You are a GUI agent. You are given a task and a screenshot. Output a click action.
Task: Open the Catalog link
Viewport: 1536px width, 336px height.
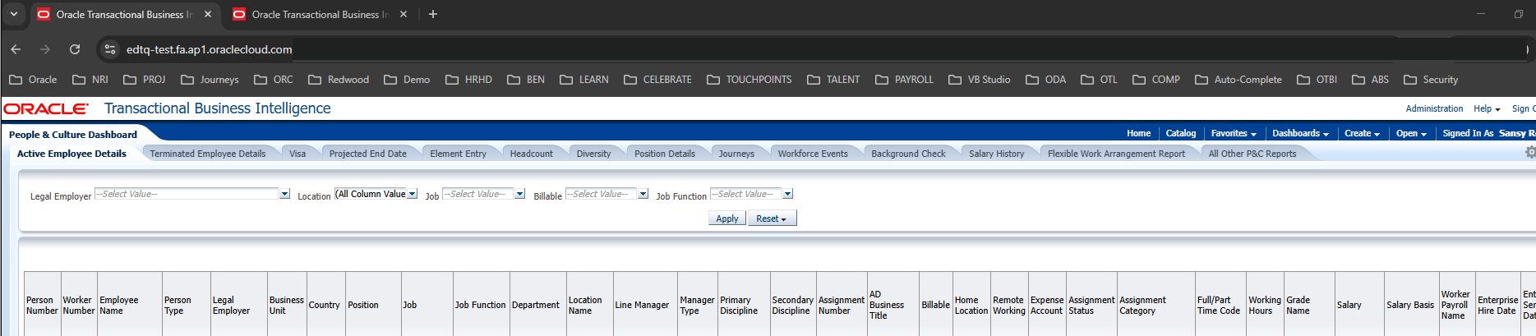click(x=1181, y=133)
